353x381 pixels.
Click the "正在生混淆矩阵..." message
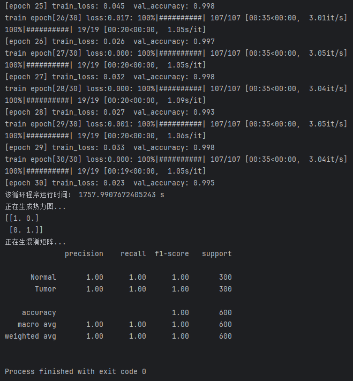click(x=35, y=242)
